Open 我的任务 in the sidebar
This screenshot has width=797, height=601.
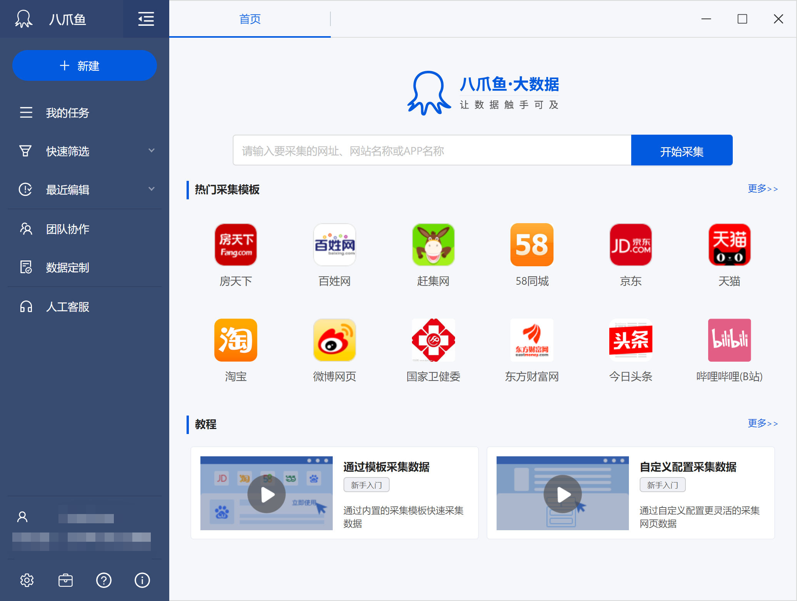pos(67,113)
